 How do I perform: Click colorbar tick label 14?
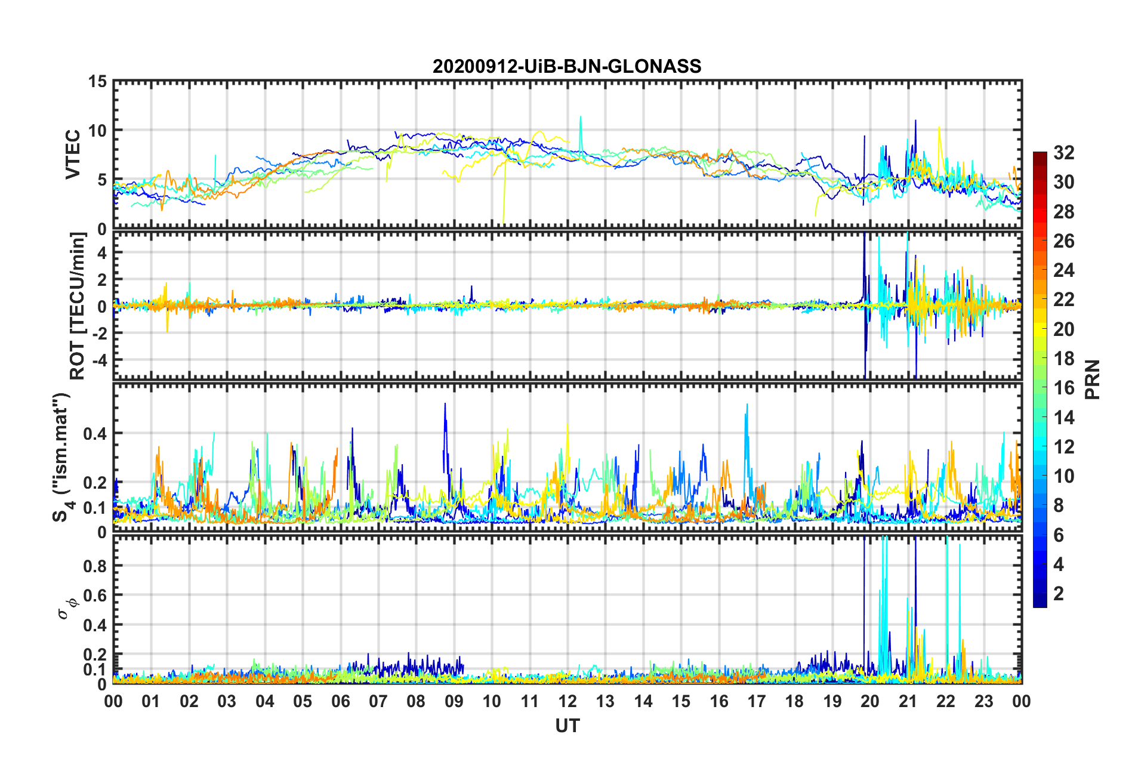pyautogui.click(x=1063, y=418)
